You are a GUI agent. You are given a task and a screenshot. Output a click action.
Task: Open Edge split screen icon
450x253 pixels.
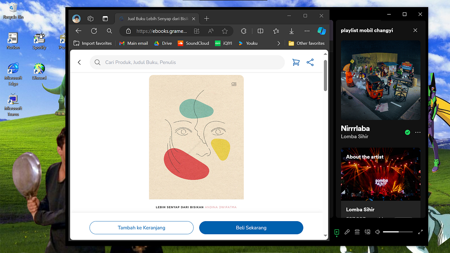point(261,31)
